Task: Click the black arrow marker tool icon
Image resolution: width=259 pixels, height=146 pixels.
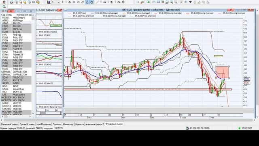Action: (112, 2)
